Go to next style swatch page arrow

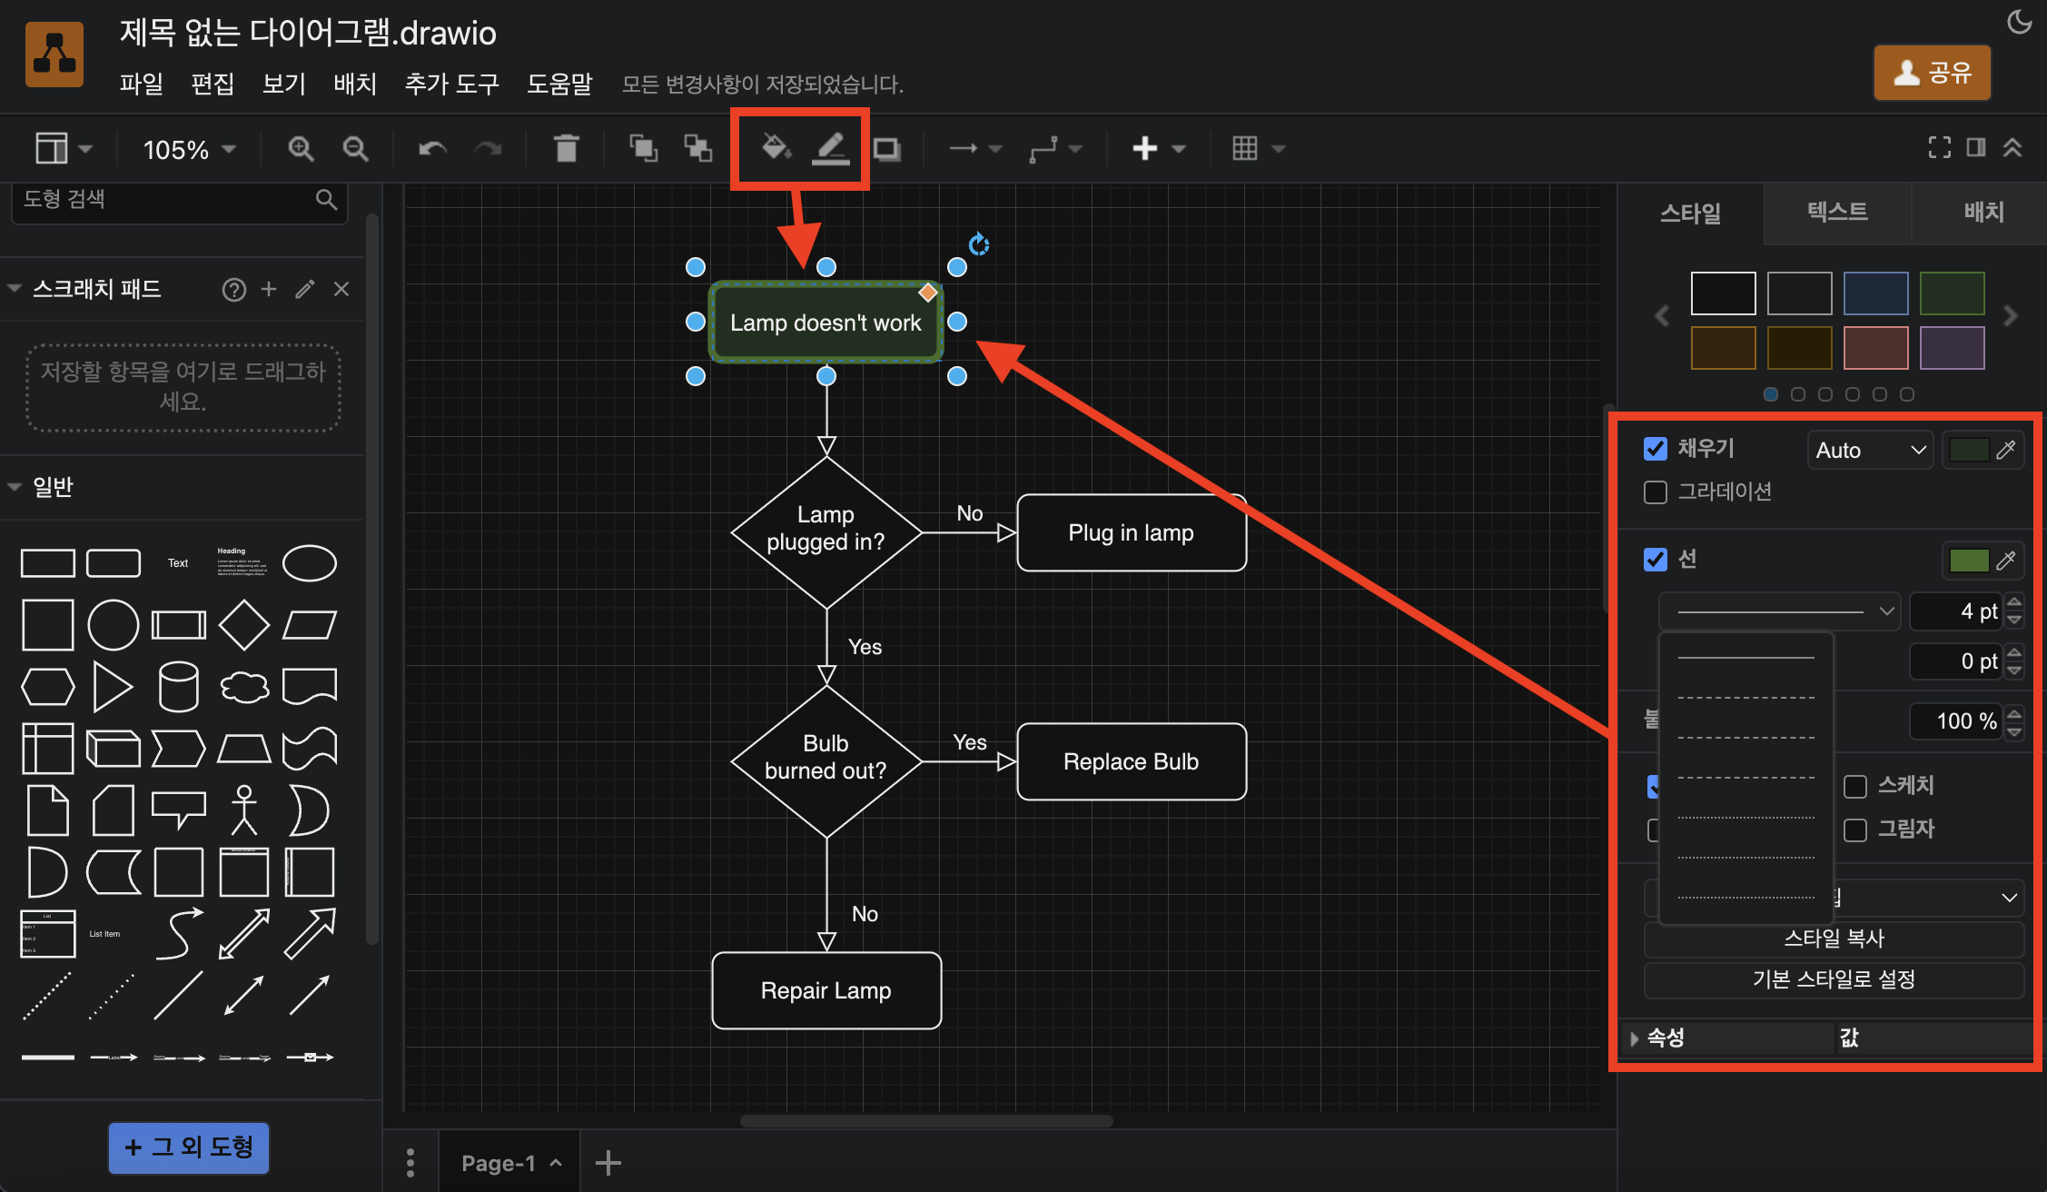click(2010, 316)
